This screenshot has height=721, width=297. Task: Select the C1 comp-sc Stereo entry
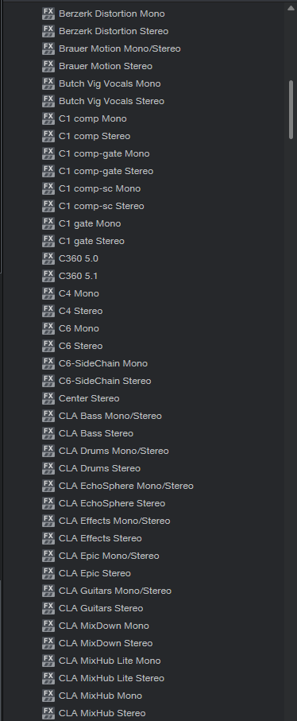tap(102, 206)
